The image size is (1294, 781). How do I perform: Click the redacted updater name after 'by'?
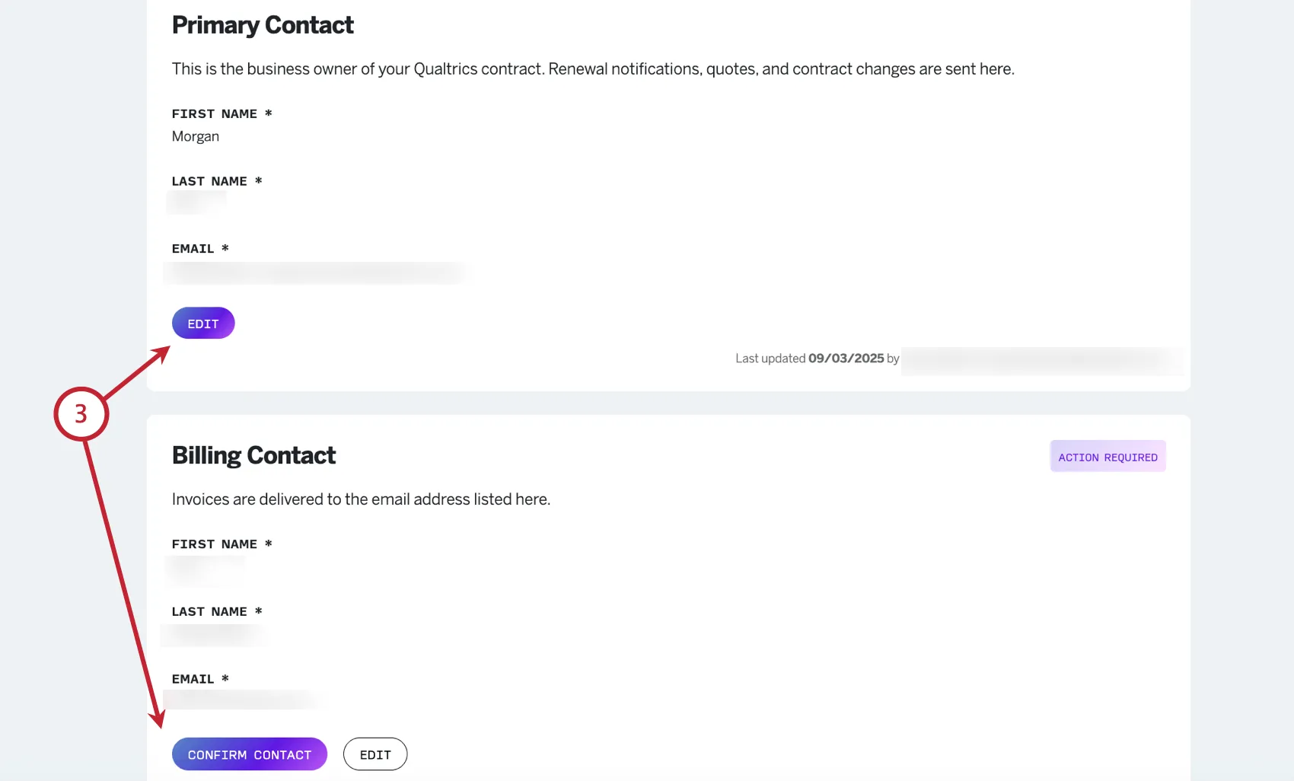point(1041,360)
